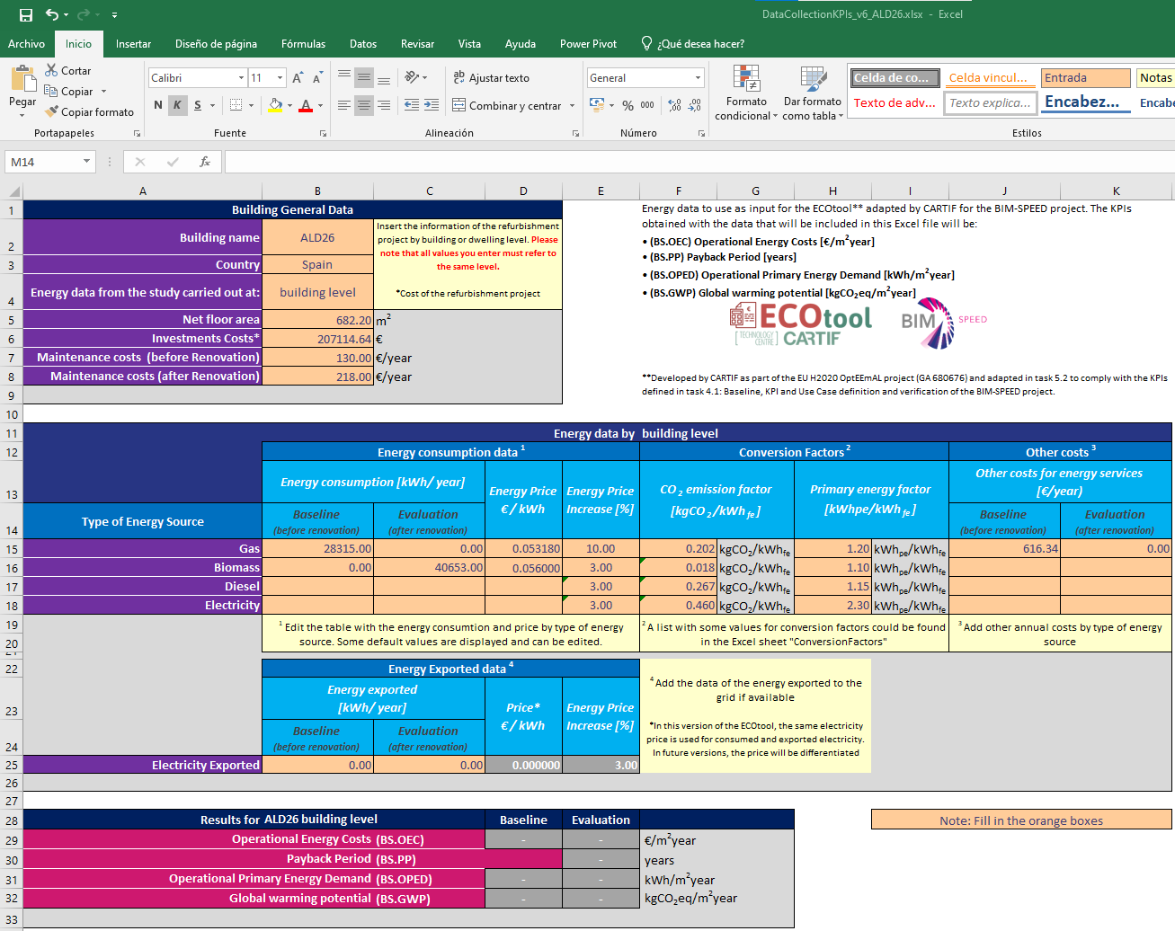Image resolution: width=1175 pixels, height=931 pixels.
Task: Click the increase decimals icon
Action: click(675, 105)
